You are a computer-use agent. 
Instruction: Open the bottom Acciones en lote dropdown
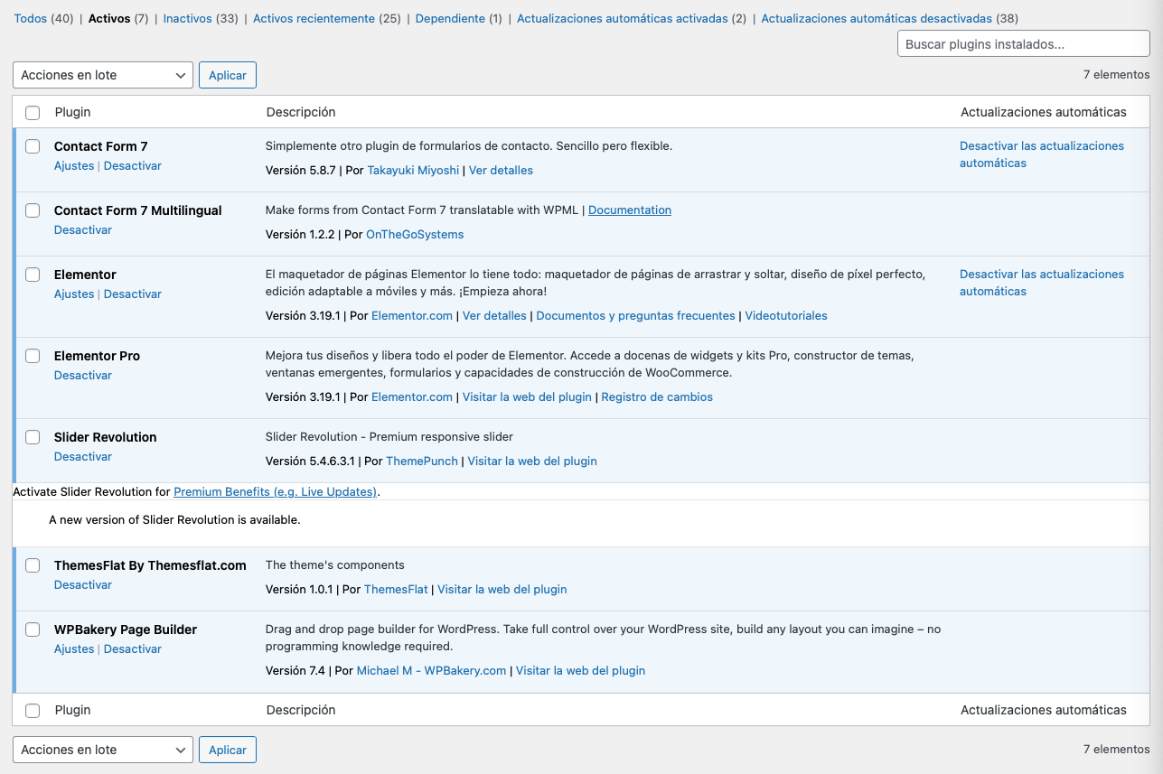[x=103, y=750]
